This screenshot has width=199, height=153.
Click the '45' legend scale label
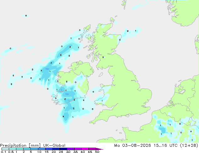[x=90, y=152]
